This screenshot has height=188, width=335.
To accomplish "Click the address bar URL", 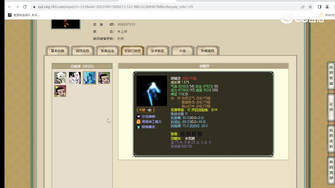I will [115, 7].
